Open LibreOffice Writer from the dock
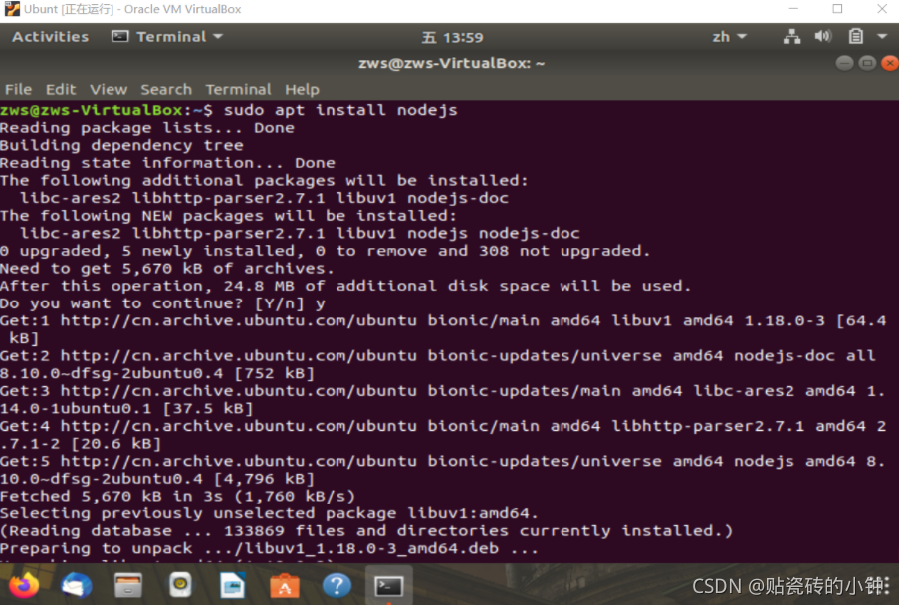Screen dimensions: 899x605 tap(233, 585)
